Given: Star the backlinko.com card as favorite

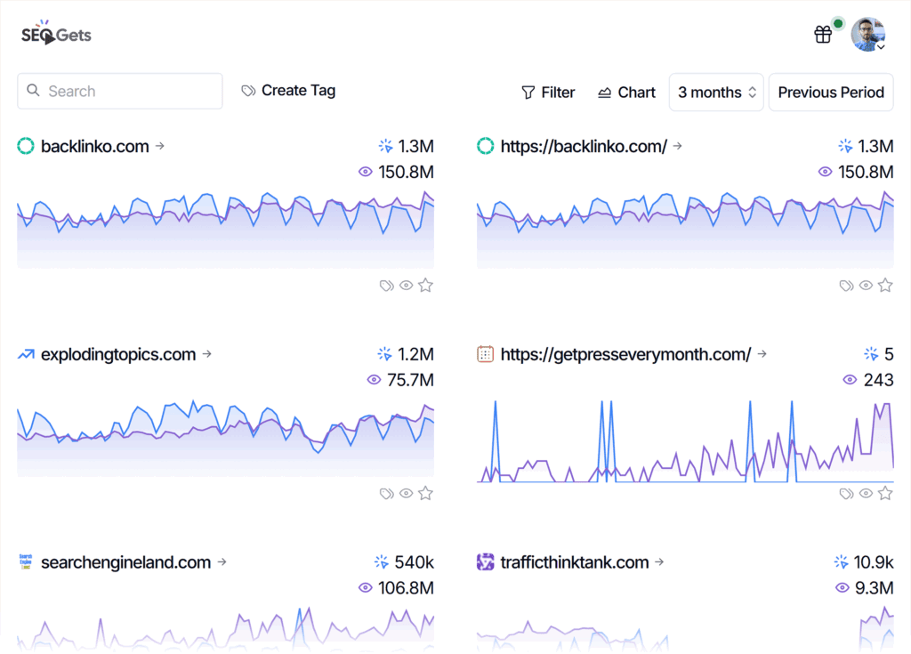Looking at the screenshot, I should click(425, 286).
